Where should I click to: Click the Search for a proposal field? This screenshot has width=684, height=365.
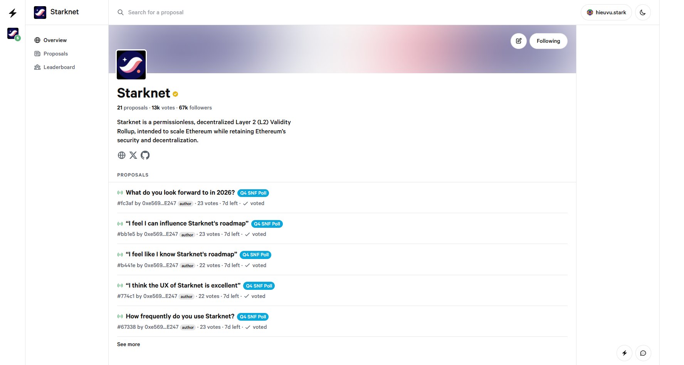pyautogui.click(x=156, y=12)
